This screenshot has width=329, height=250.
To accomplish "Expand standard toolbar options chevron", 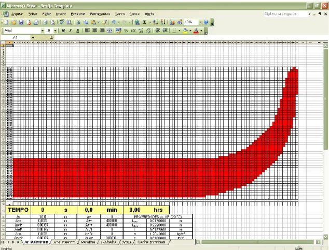I will click(212, 23).
